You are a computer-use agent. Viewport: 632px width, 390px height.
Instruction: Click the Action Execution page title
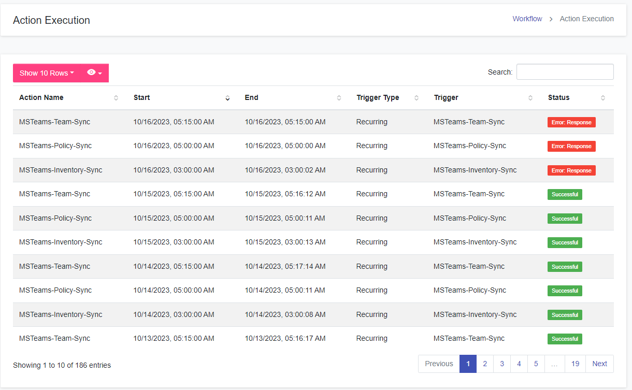(x=51, y=20)
